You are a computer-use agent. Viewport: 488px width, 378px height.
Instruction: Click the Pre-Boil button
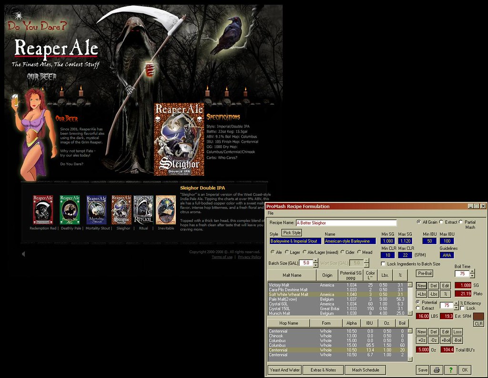click(425, 274)
